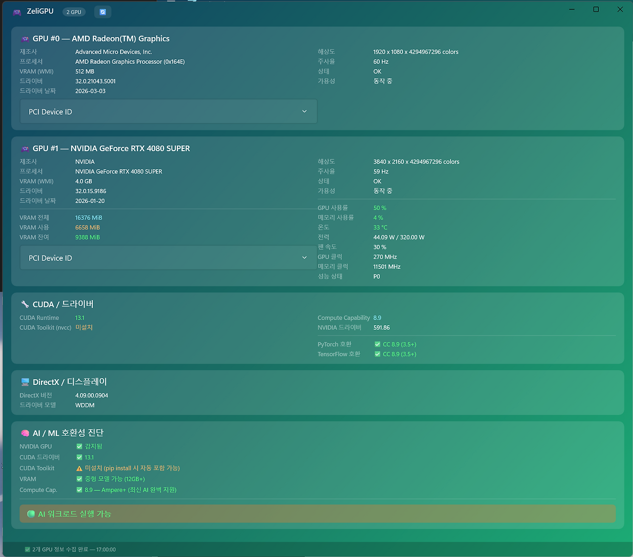The height and width of the screenshot is (557, 633).
Task: Click the PyTorch 호환 green checkmark
Action: pos(377,344)
